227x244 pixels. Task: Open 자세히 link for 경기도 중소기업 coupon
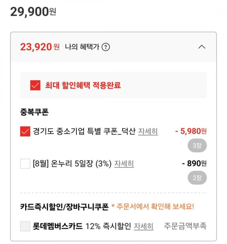pyautogui.click(x=148, y=131)
